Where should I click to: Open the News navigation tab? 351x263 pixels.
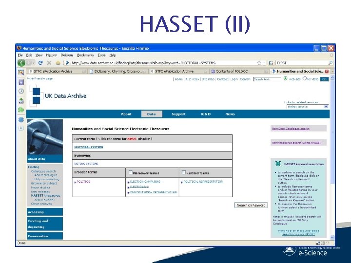[x=230, y=114]
